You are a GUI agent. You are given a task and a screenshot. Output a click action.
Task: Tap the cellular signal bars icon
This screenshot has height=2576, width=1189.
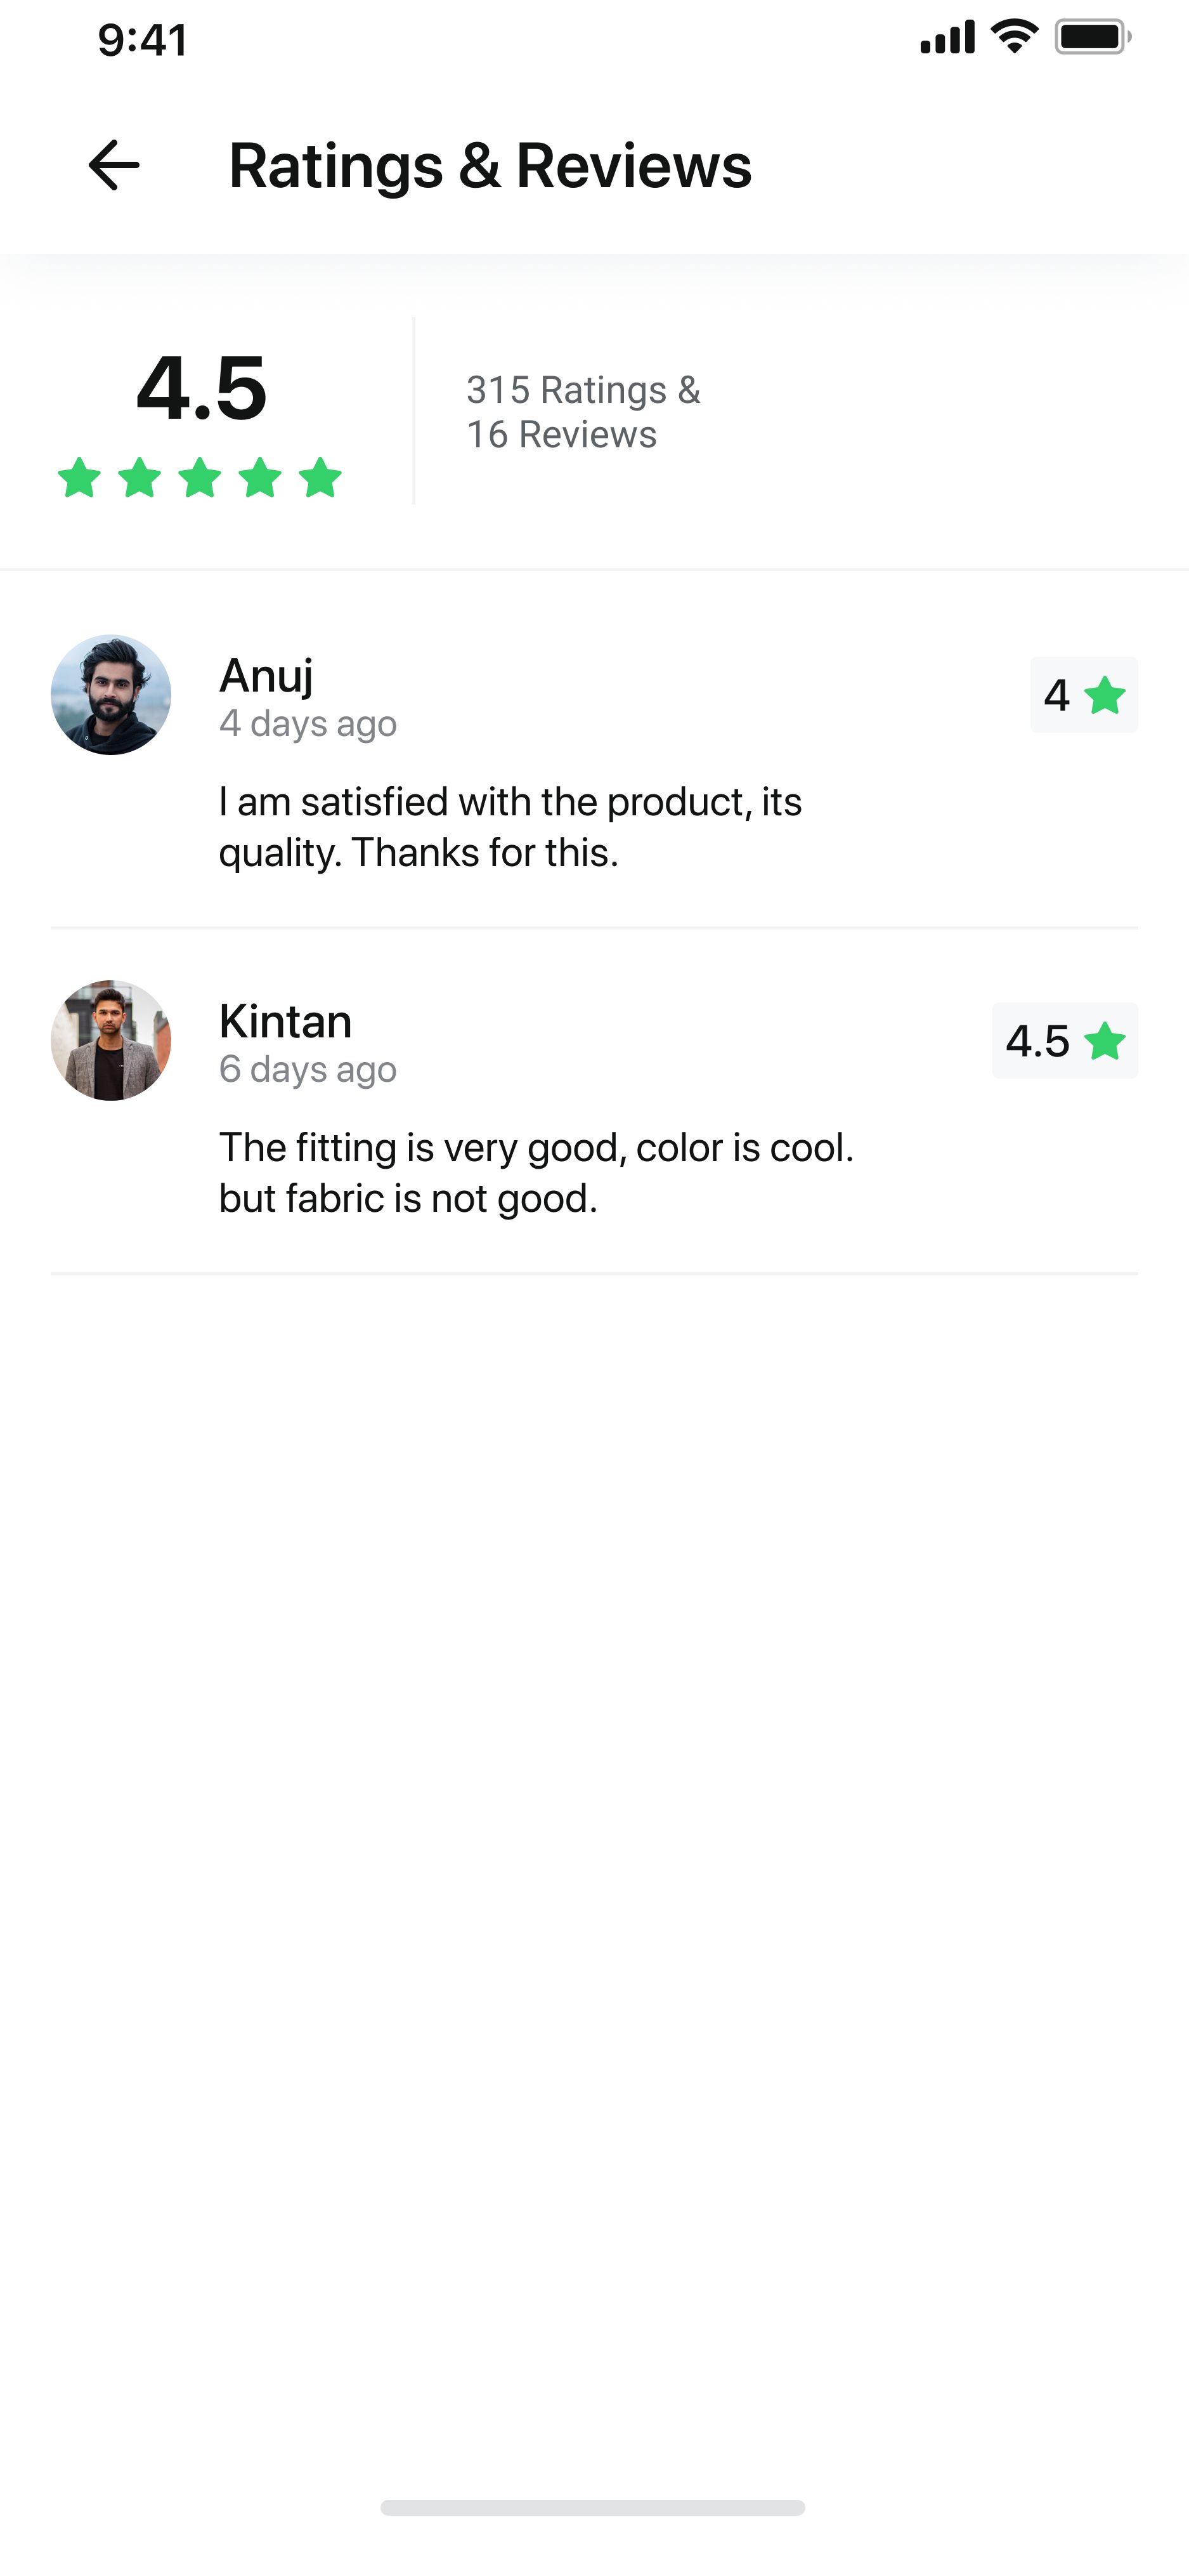pos(947,38)
